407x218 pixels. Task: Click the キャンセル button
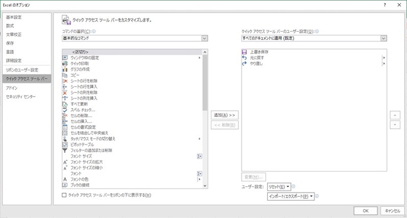(392, 211)
